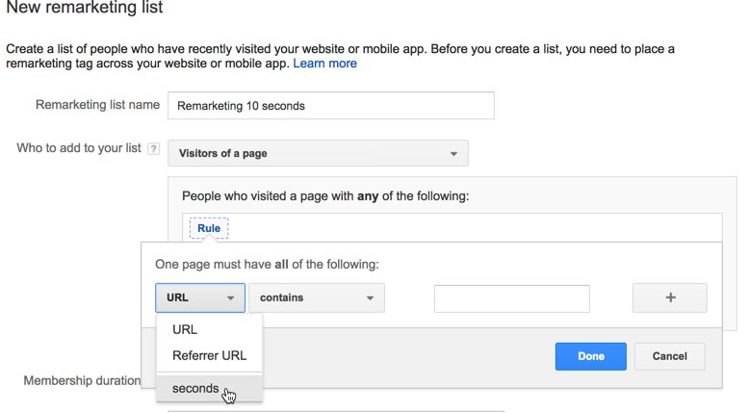Open the Learn more link
Screen dimensions: 750x413
point(324,64)
